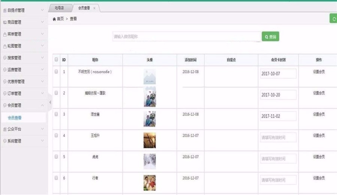Click the home icon in breadcrumb
The image size is (337, 195).
(x=54, y=19)
